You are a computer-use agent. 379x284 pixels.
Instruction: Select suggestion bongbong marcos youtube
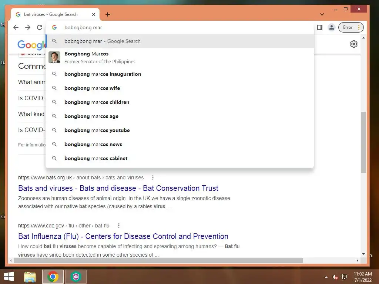(180, 131)
